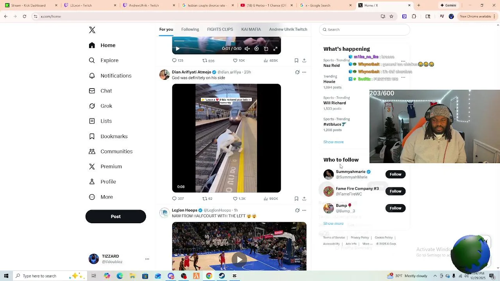Bookmark the top post with 485K views
Viewport: 500px width, 281px height.
click(x=296, y=60)
